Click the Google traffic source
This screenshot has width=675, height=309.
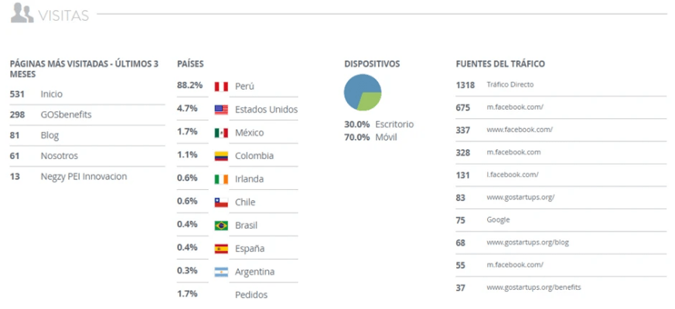[498, 219]
